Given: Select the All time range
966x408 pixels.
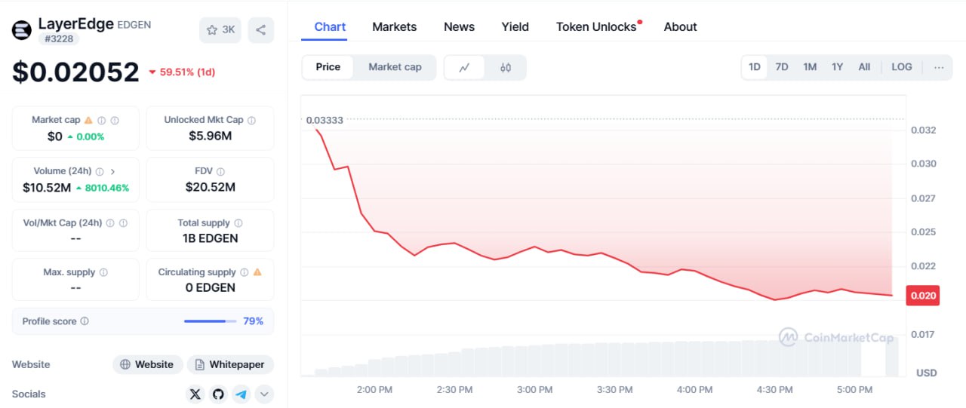Looking at the screenshot, I should [x=864, y=67].
